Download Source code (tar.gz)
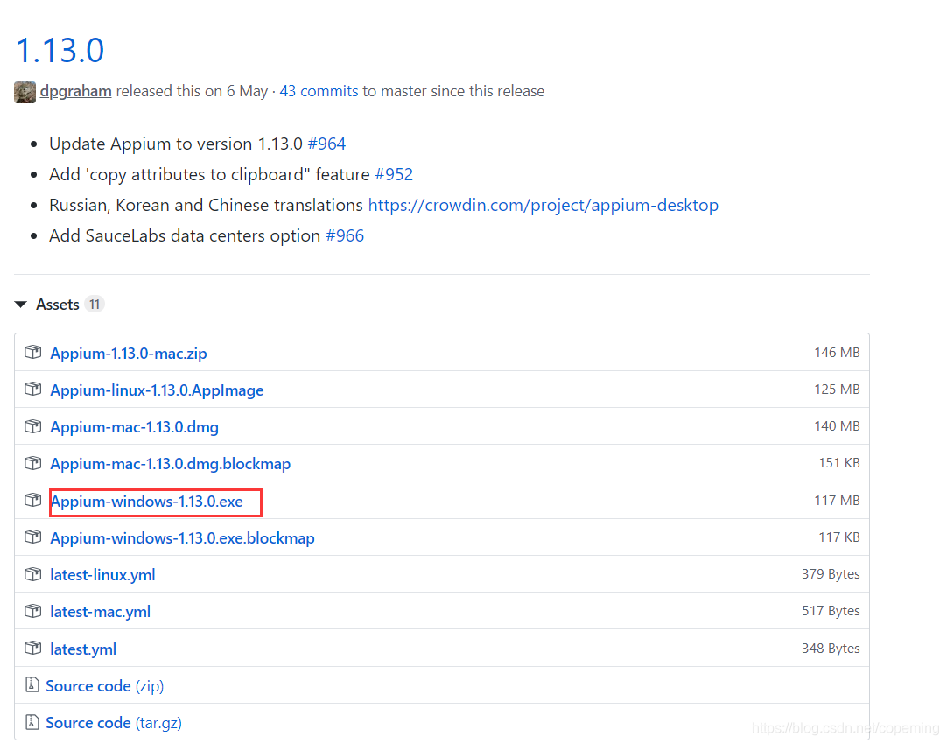 (114, 723)
